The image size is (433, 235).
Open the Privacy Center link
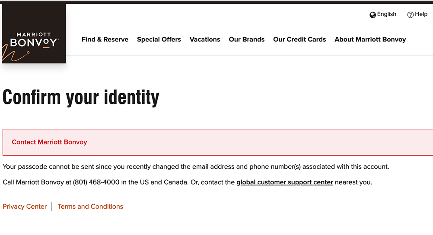pos(25,207)
